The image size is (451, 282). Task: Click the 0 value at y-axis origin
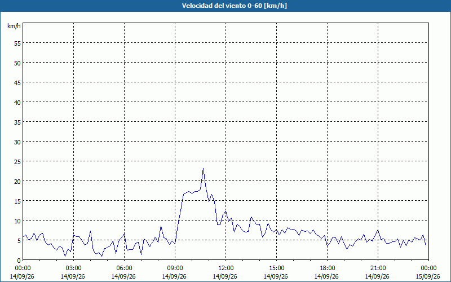pos(19,261)
